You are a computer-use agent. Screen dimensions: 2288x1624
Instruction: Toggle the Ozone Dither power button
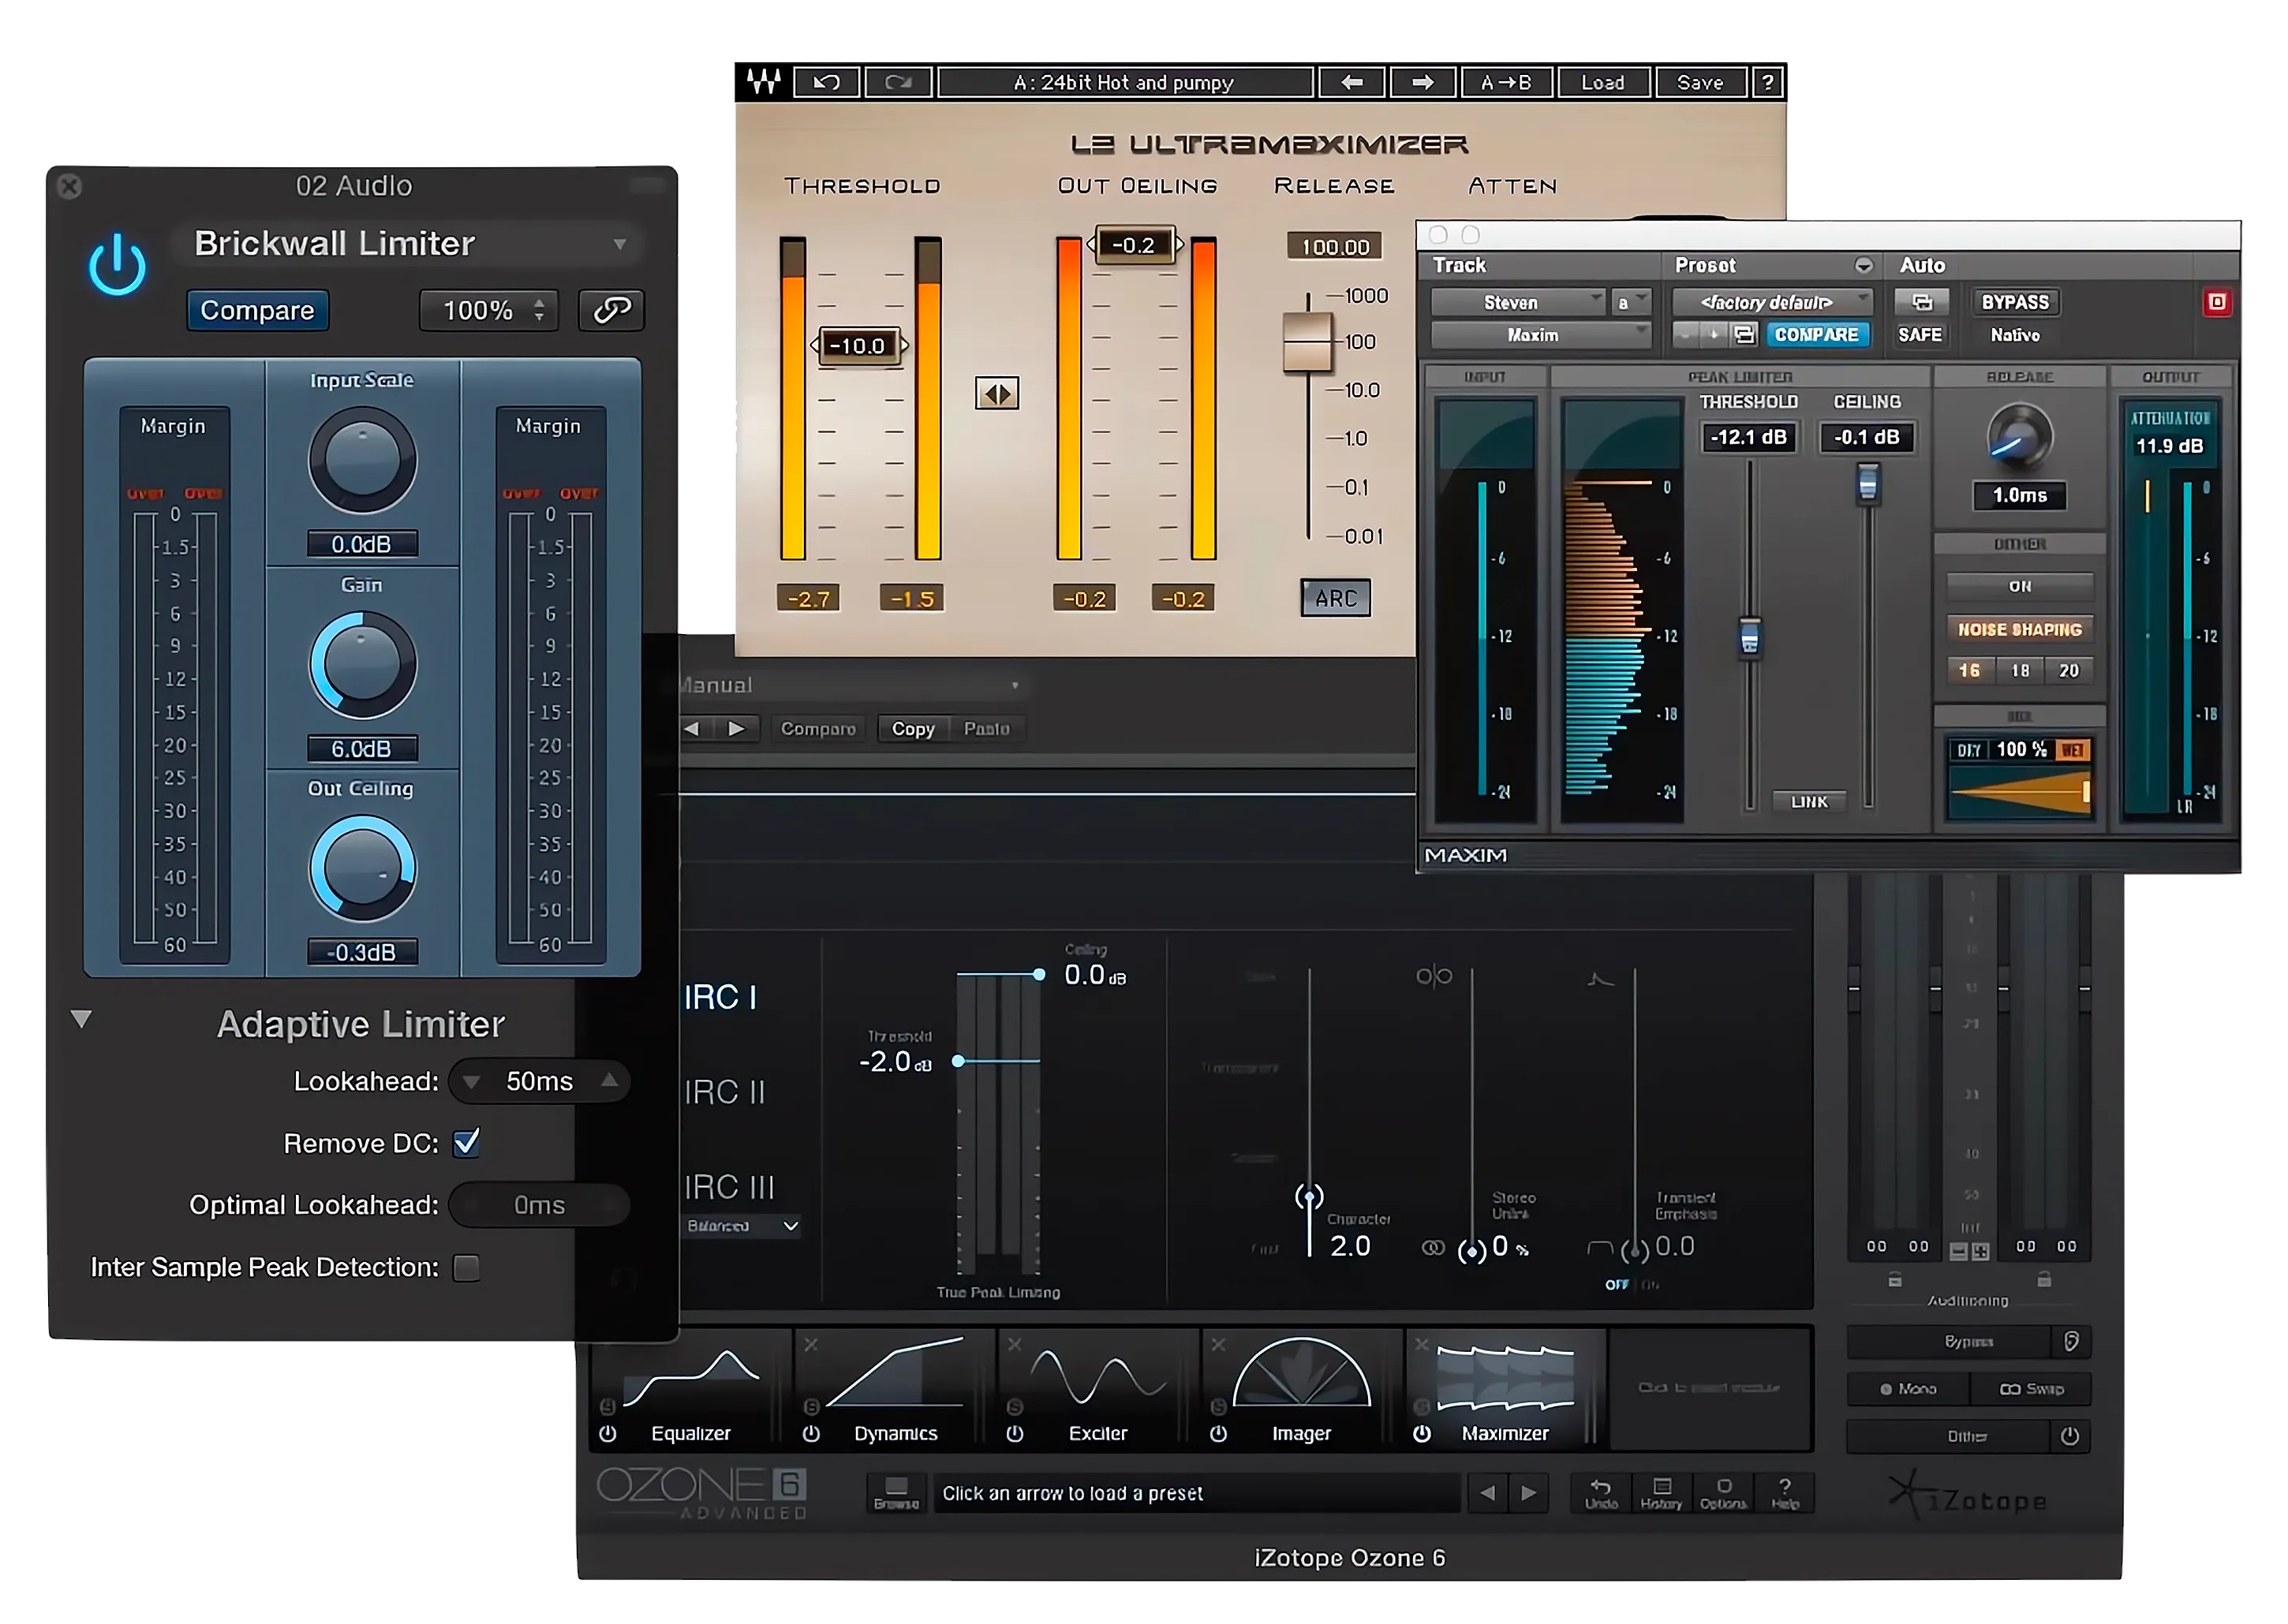pos(2070,1436)
